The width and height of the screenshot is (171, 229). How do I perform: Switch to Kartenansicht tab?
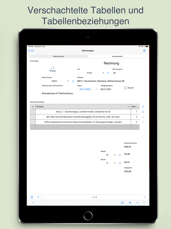point(117,56)
